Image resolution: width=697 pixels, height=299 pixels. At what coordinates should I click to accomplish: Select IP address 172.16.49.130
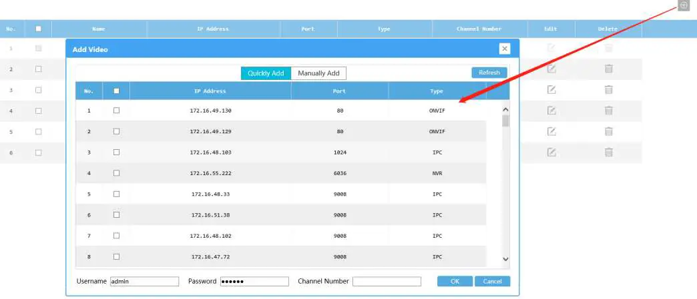point(211,111)
